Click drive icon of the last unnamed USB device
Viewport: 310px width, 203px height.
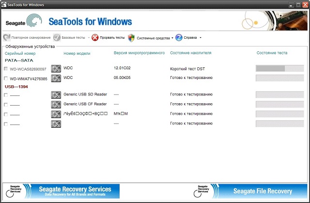pyautogui.click(x=56, y=124)
